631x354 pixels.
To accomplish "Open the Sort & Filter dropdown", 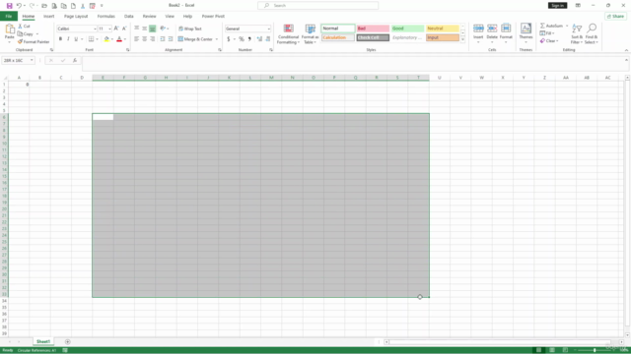I will [x=577, y=33].
